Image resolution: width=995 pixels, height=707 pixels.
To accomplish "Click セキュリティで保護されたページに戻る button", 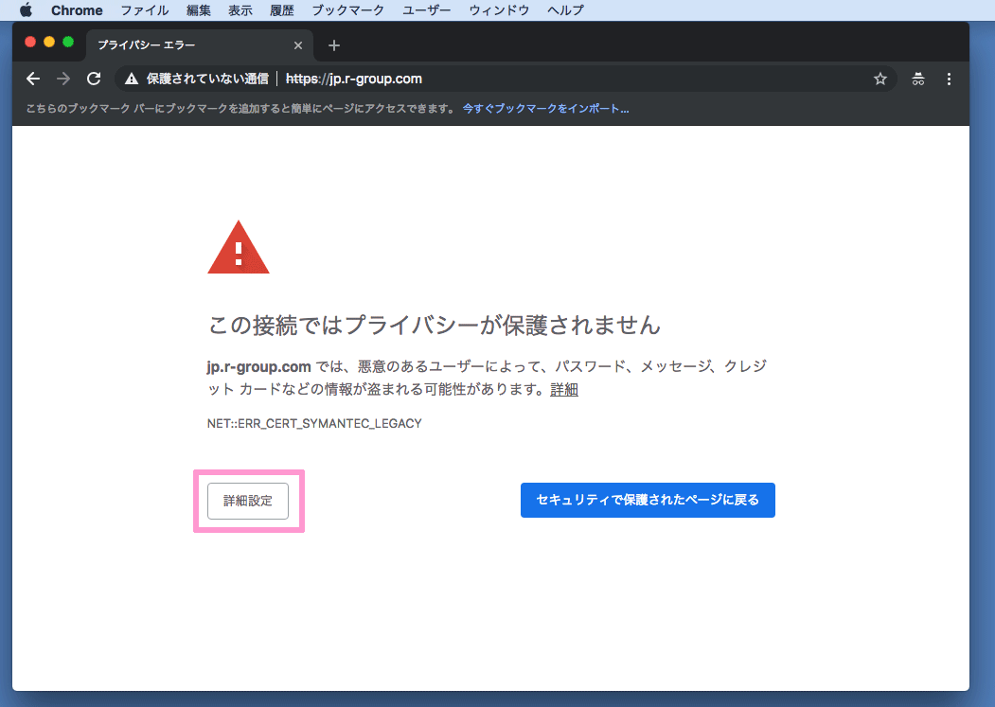I will pyautogui.click(x=648, y=500).
